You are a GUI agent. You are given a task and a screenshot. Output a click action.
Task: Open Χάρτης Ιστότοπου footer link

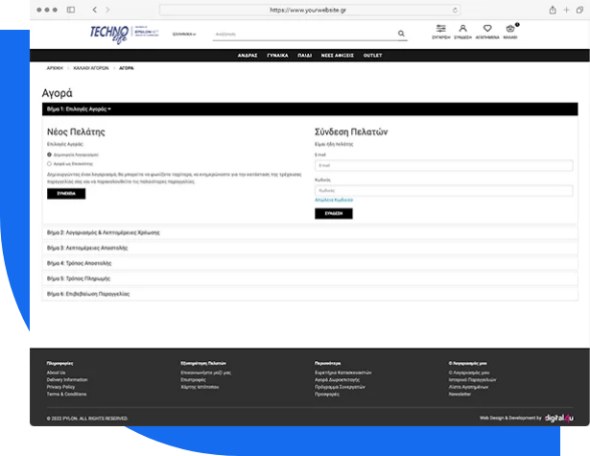[x=200, y=387]
